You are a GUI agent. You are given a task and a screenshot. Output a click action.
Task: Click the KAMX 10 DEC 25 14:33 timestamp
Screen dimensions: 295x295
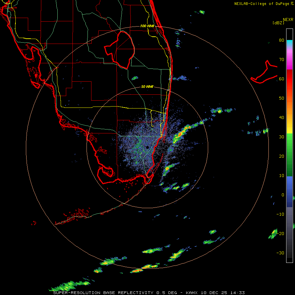point(215,293)
